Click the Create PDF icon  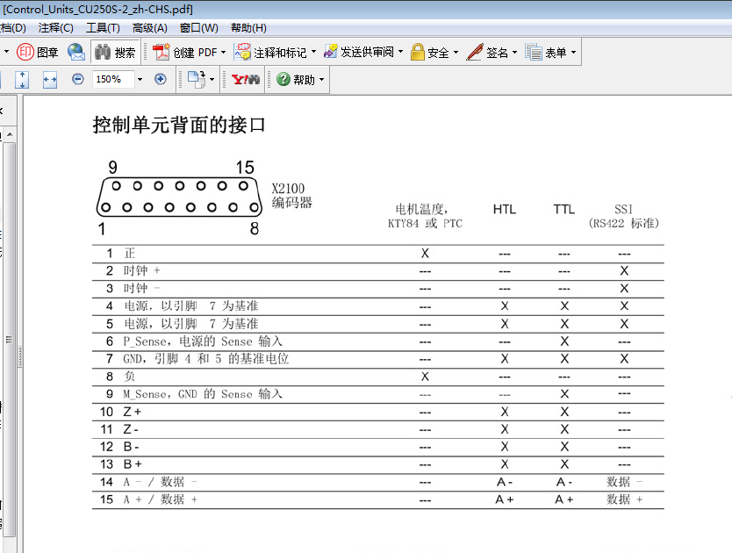(x=161, y=52)
